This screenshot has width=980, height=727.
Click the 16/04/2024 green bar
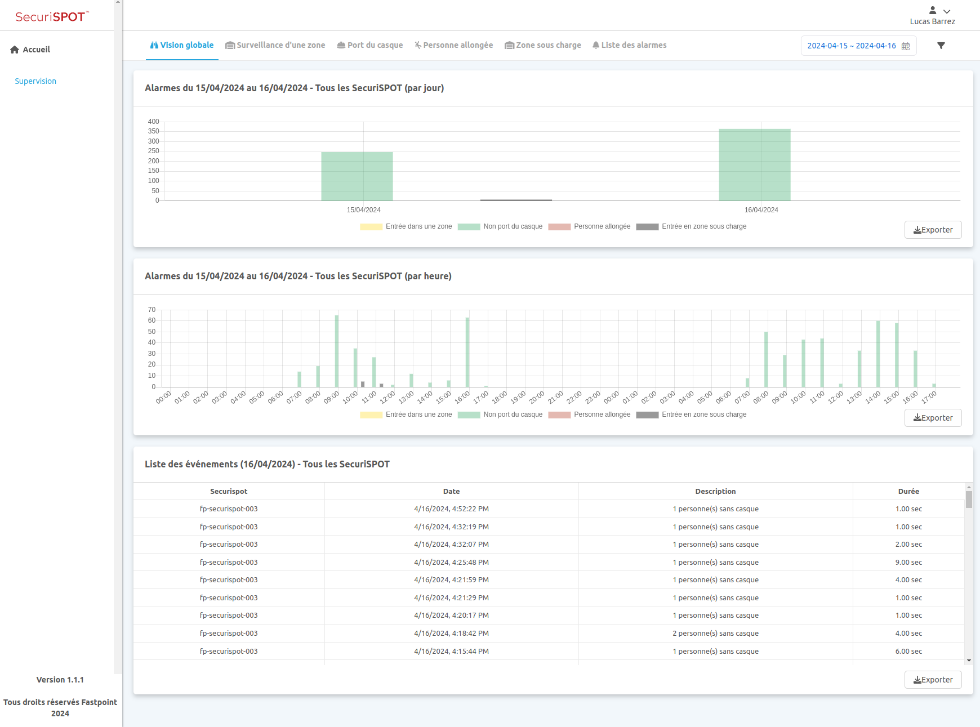point(755,165)
